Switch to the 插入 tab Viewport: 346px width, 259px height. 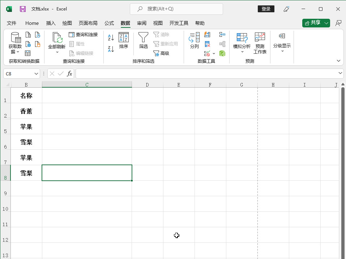click(51, 23)
